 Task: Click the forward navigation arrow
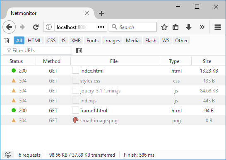22,27
